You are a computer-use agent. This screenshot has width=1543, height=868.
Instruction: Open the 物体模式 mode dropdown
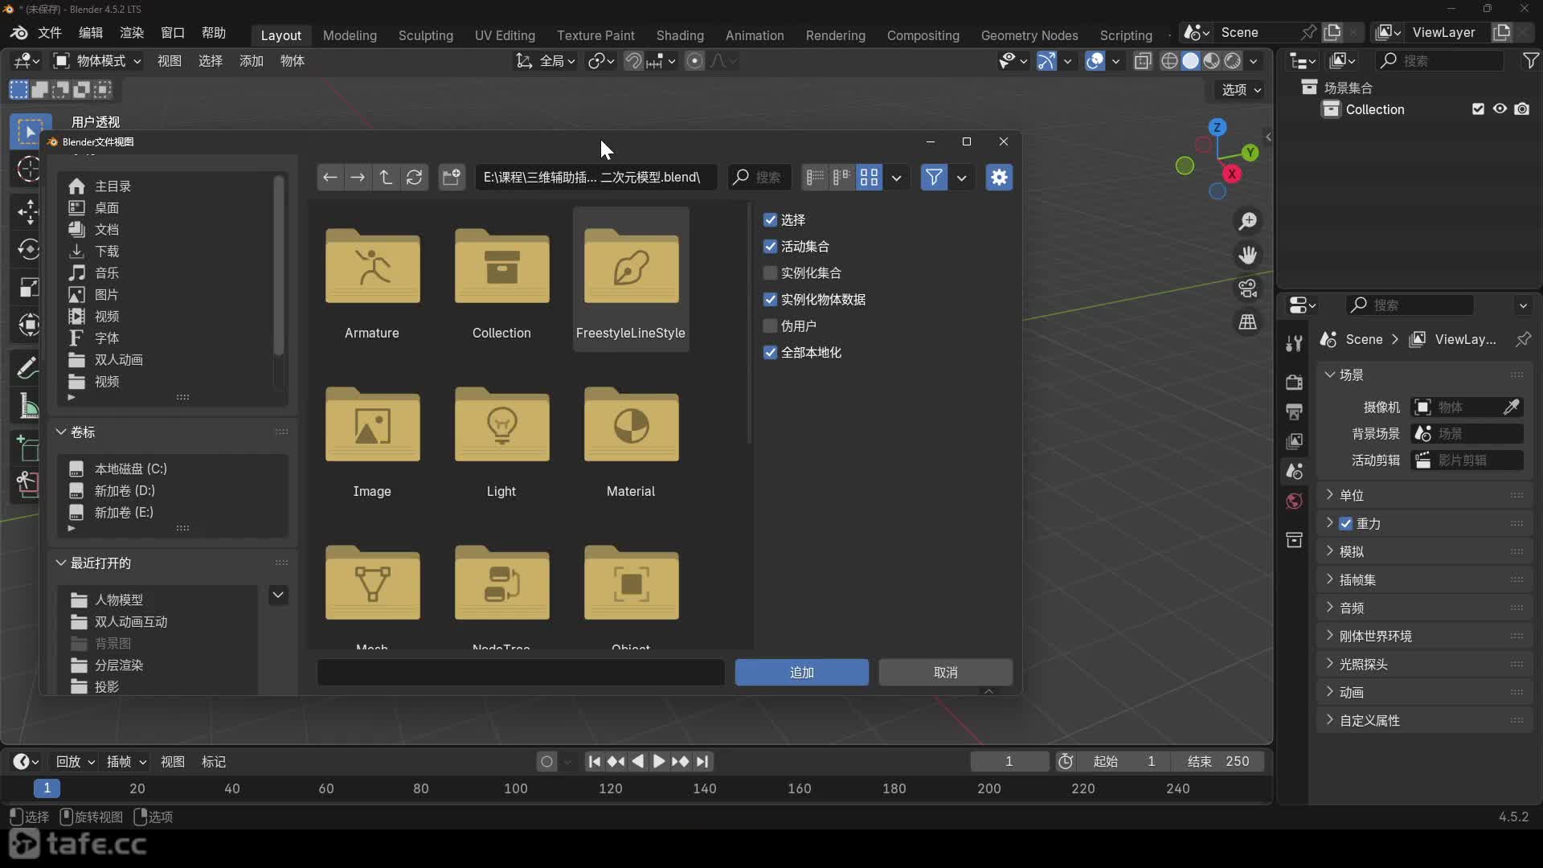click(98, 61)
